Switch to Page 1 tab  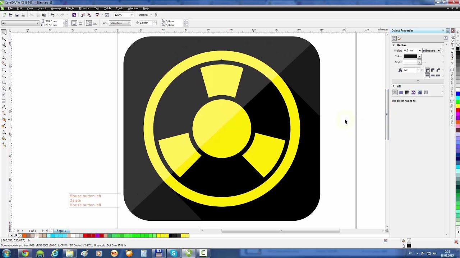point(61,231)
